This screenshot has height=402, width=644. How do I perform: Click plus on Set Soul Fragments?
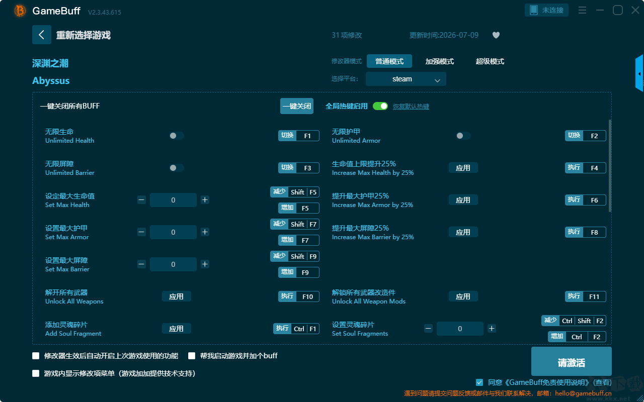coord(492,329)
